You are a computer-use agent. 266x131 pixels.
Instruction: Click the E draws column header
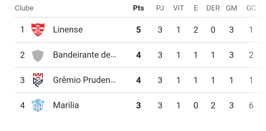(x=196, y=8)
